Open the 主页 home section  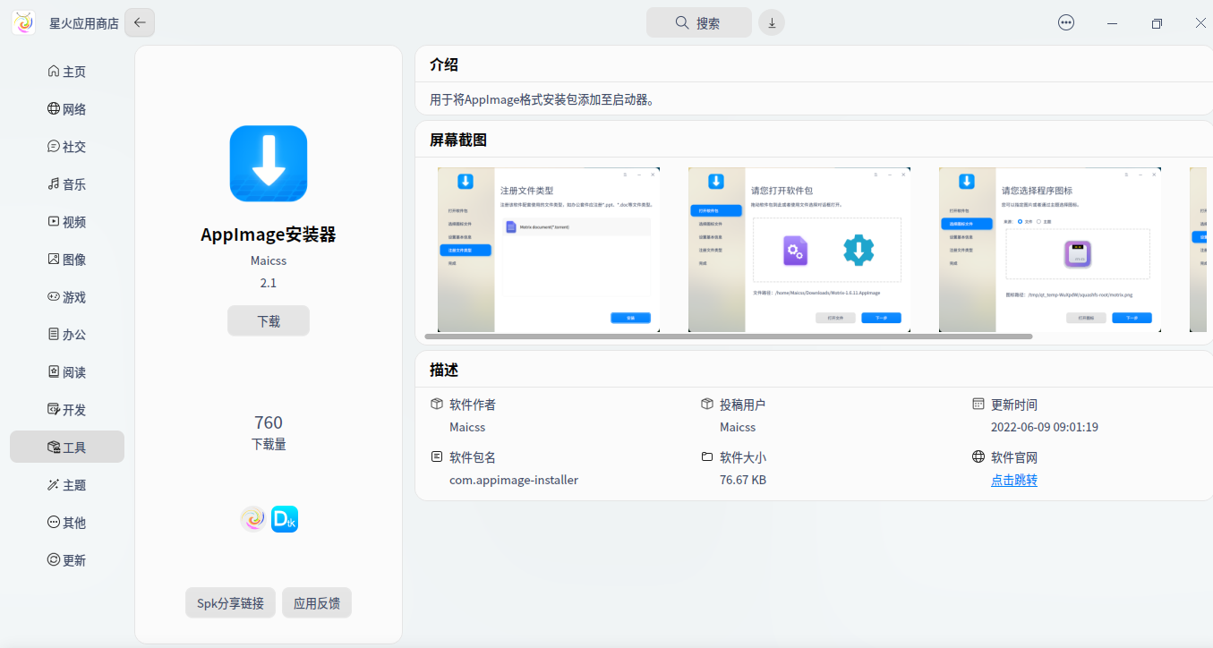(67, 72)
